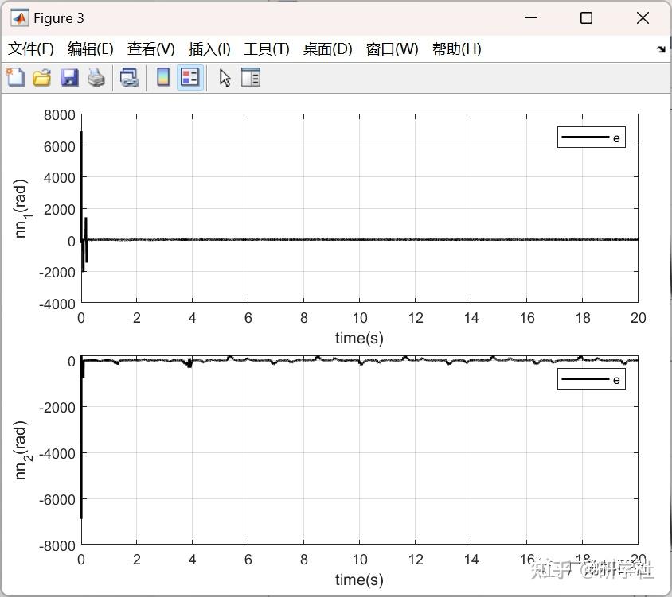Open a saved figure file
This screenshot has width=672, height=597.
(x=41, y=77)
